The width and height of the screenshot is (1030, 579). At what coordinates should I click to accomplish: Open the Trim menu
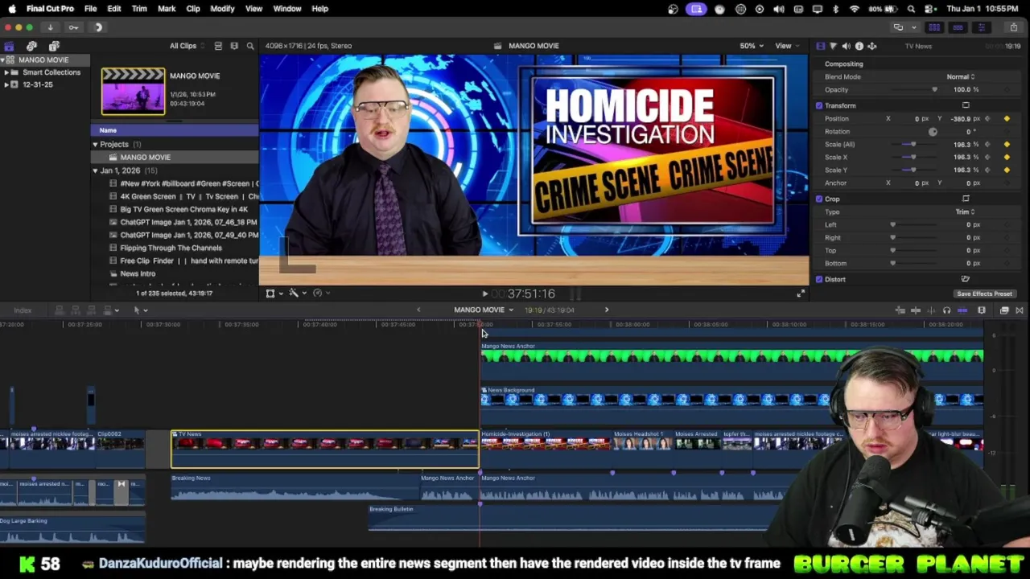coord(139,9)
